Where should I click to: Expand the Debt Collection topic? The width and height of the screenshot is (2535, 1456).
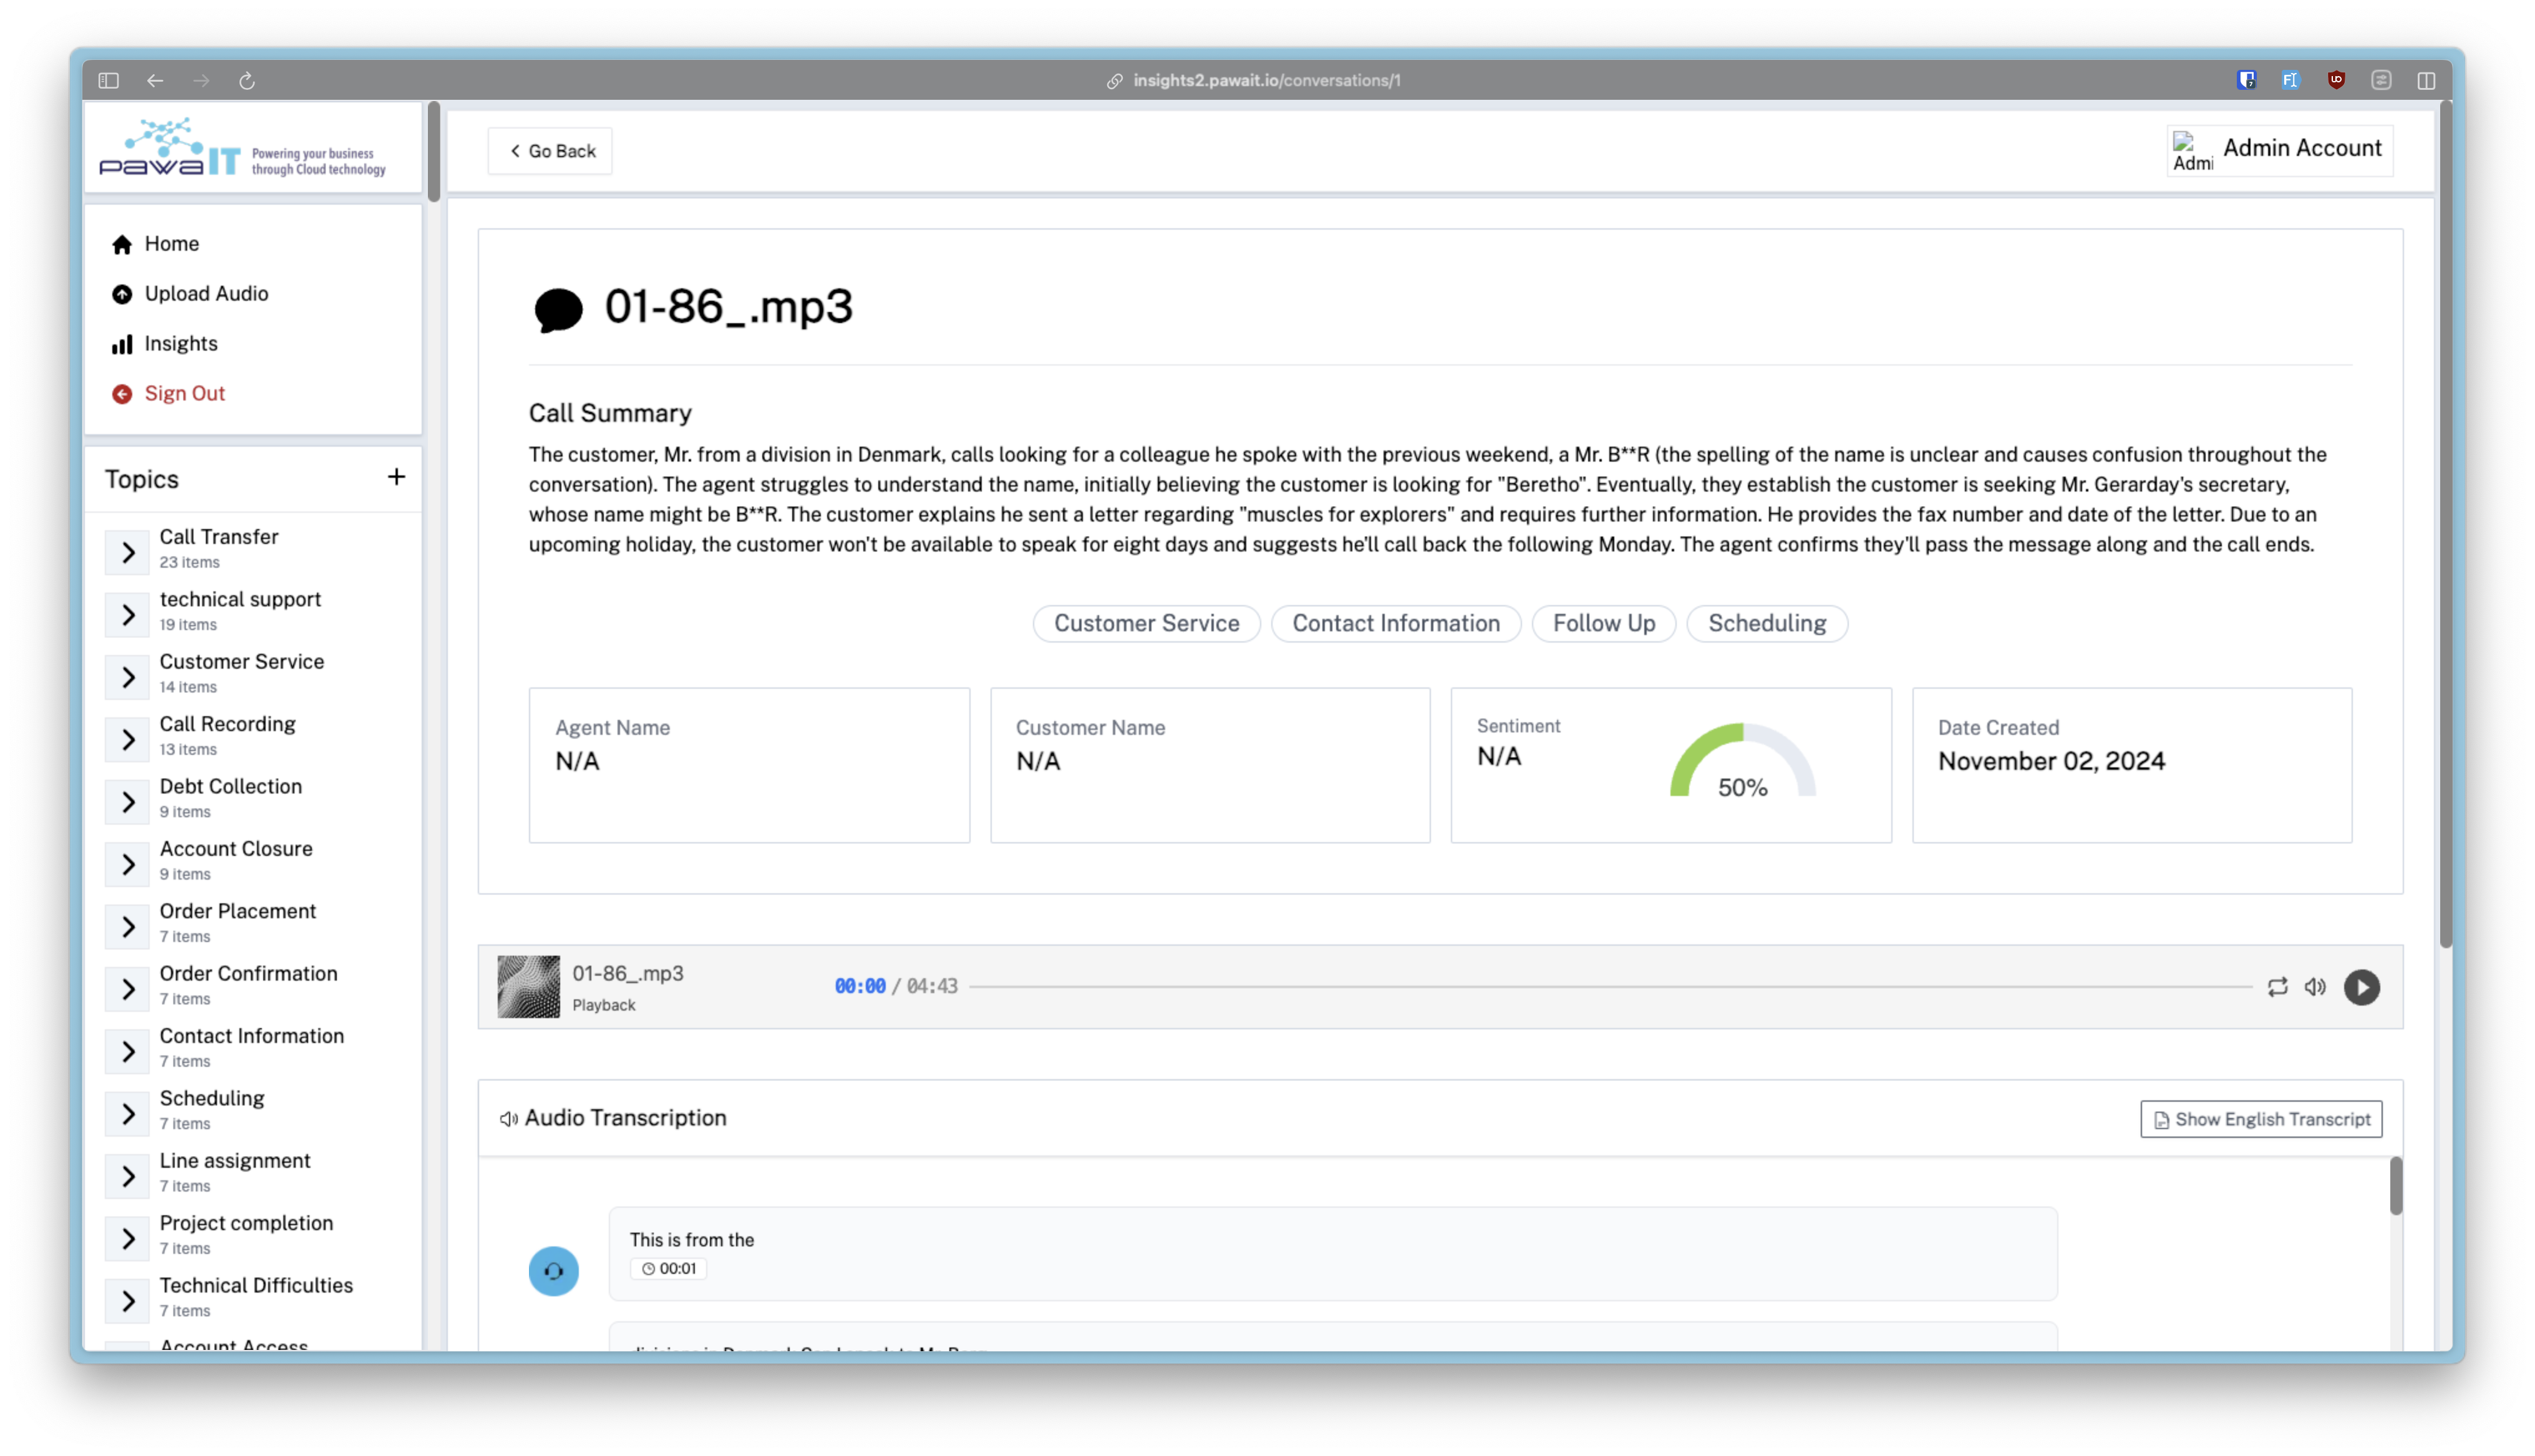tap(128, 802)
